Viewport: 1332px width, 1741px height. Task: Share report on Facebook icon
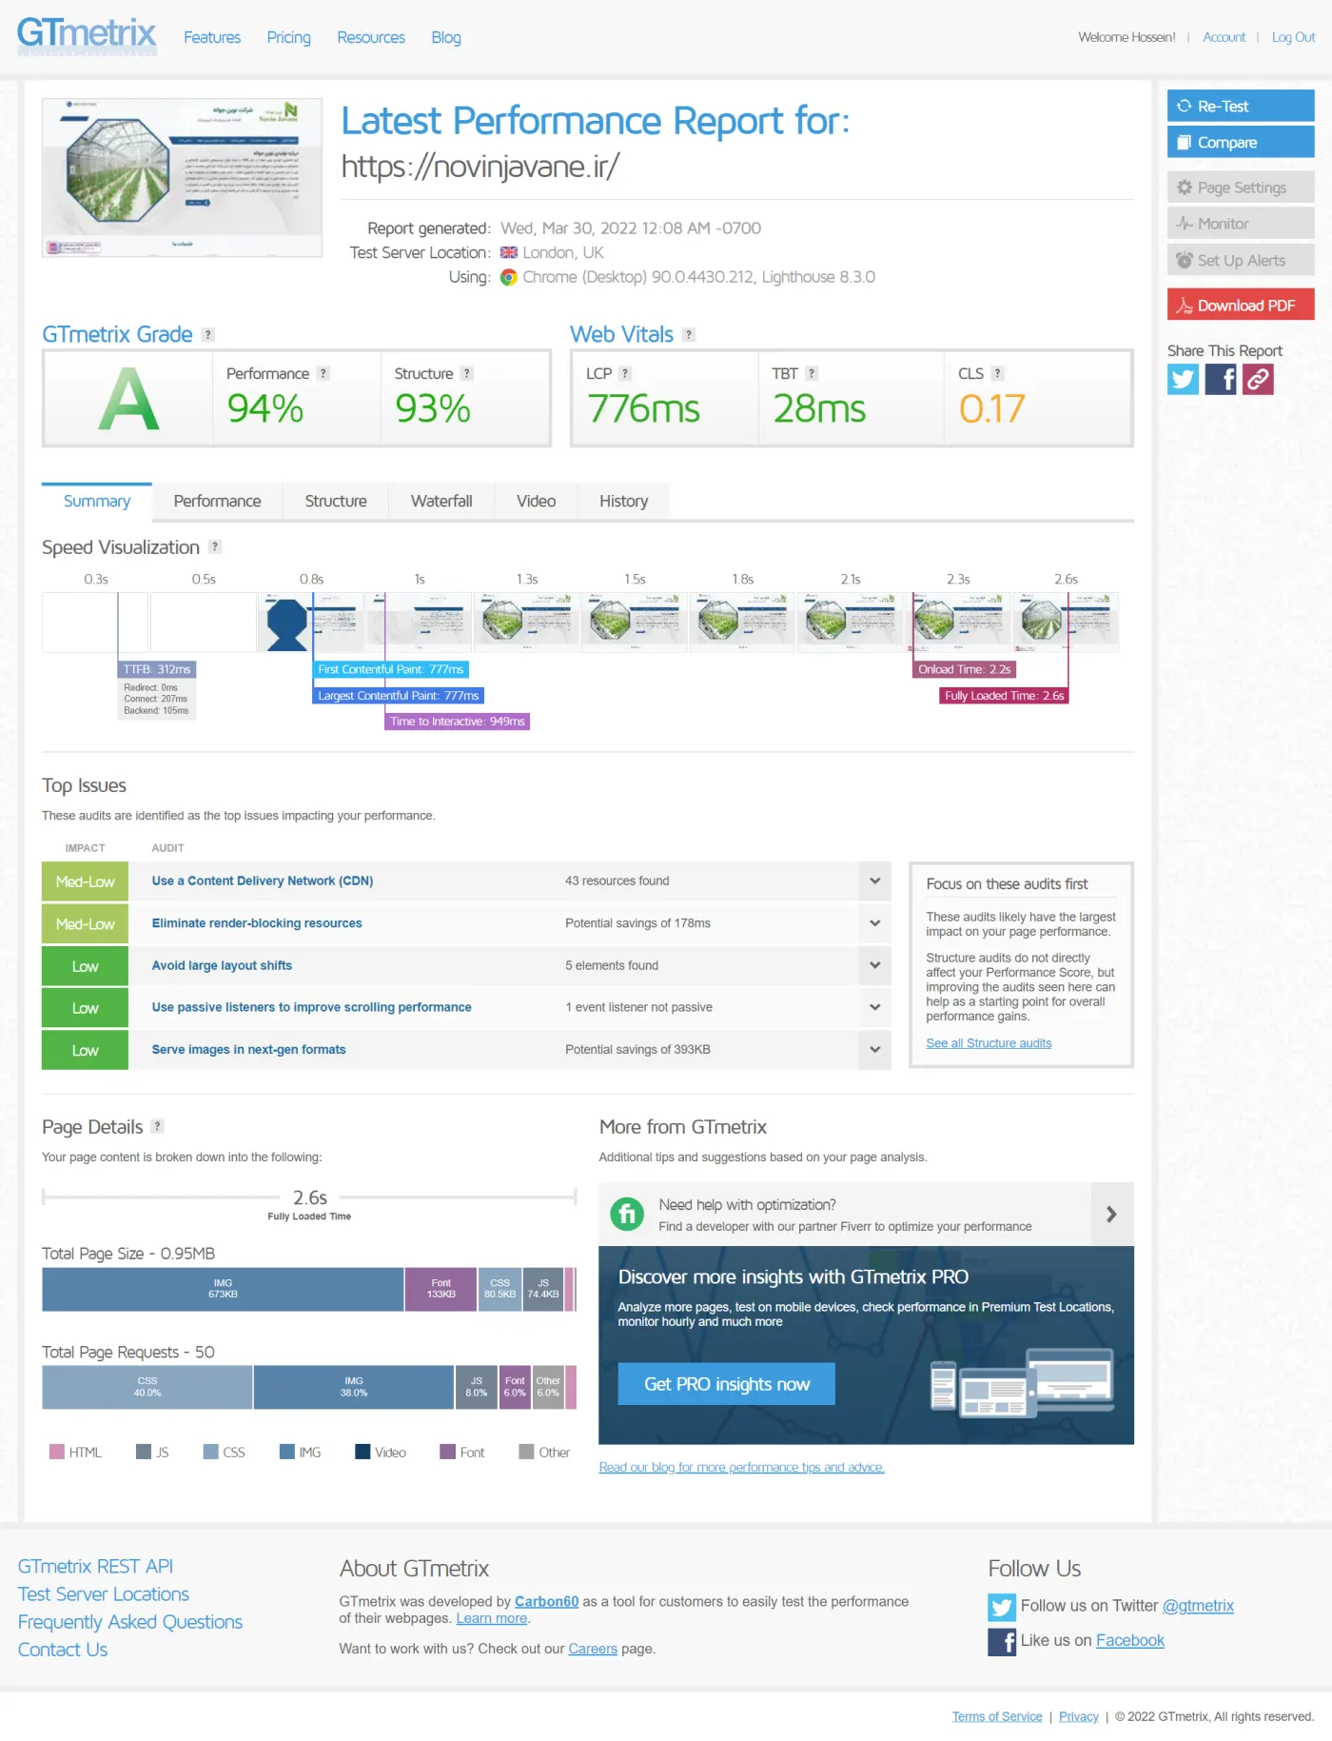tap(1221, 380)
